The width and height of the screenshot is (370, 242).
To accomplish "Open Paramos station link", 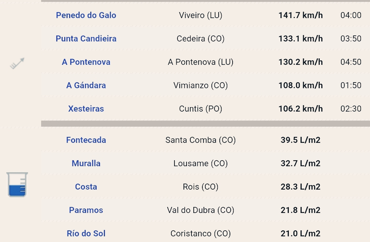I will pos(86,210).
